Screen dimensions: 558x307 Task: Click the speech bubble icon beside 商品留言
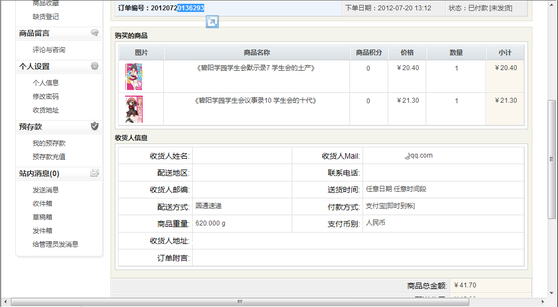click(95, 33)
